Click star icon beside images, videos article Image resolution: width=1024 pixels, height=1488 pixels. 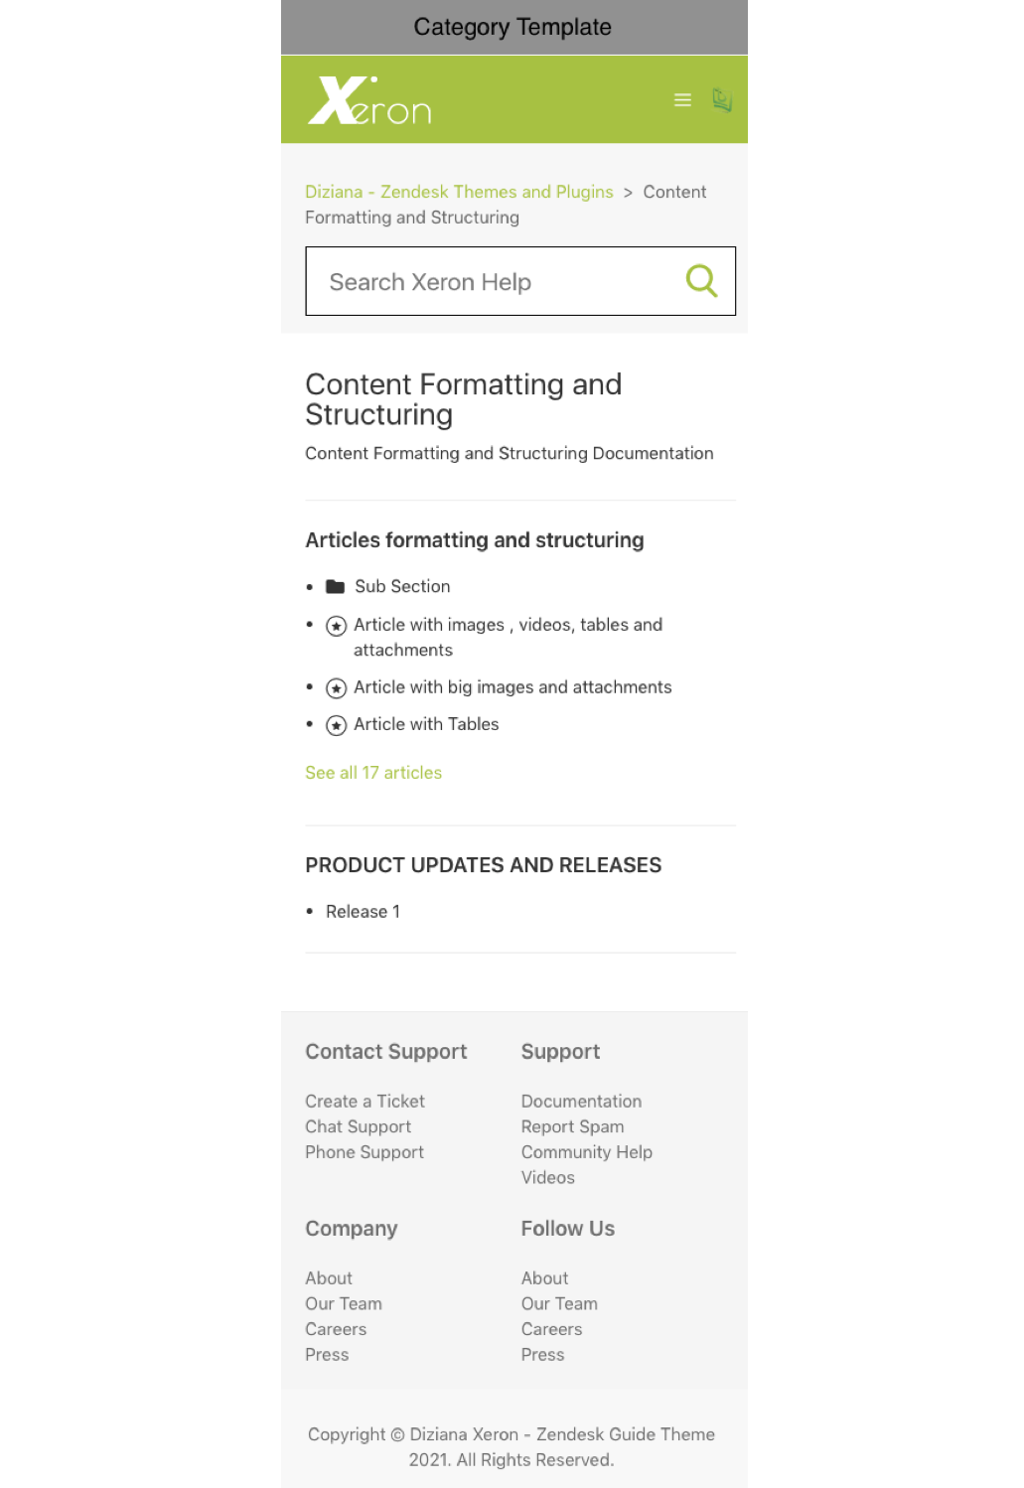337,626
